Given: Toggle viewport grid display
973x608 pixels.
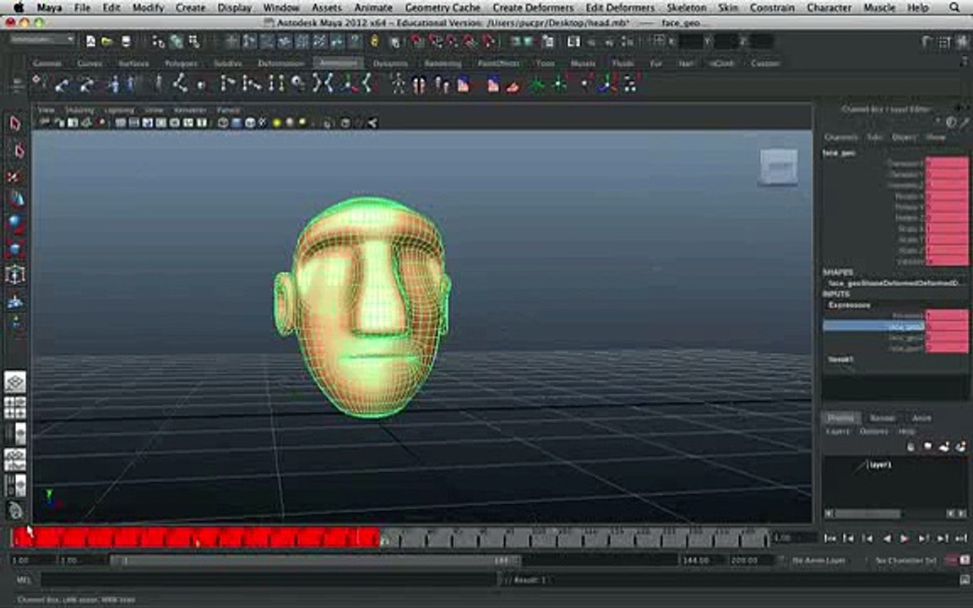Looking at the screenshot, I should click(x=121, y=122).
